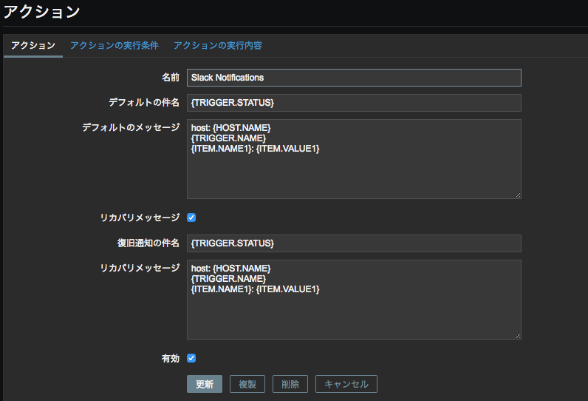The image size is (588, 401).
Task: Click the 複製 button
Action: (247, 384)
